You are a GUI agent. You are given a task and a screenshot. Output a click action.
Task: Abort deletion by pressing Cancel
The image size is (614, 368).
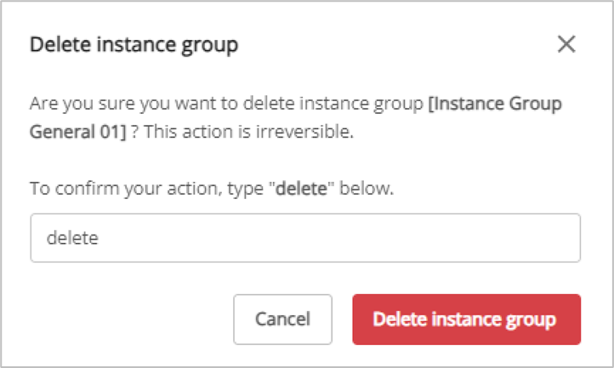tap(282, 320)
